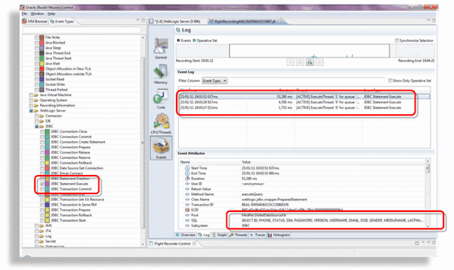Click the JDBC folder icon
Screen dimensions: 454x270
[x=42, y=126]
